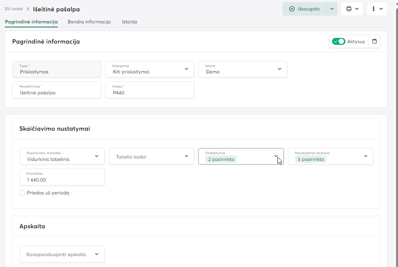Viewport: 398px width, 267px height.
Task: Open the Istorija tab
Action: coord(129,22)
